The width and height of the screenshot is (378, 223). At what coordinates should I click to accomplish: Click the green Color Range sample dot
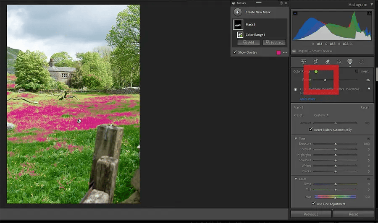316,71
